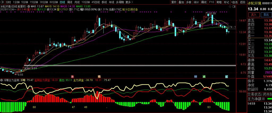Open dropdown arrow beside 冰轮环境 chart title

tap(29, 6)
